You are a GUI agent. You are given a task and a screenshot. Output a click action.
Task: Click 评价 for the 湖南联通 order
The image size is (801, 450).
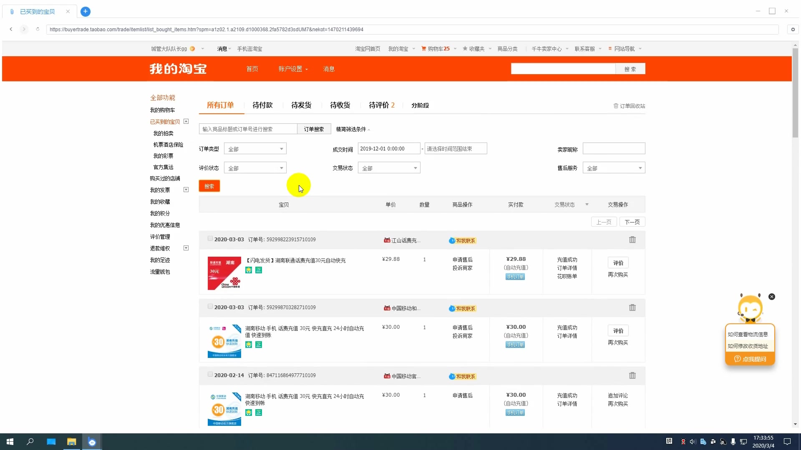(618, 263)
